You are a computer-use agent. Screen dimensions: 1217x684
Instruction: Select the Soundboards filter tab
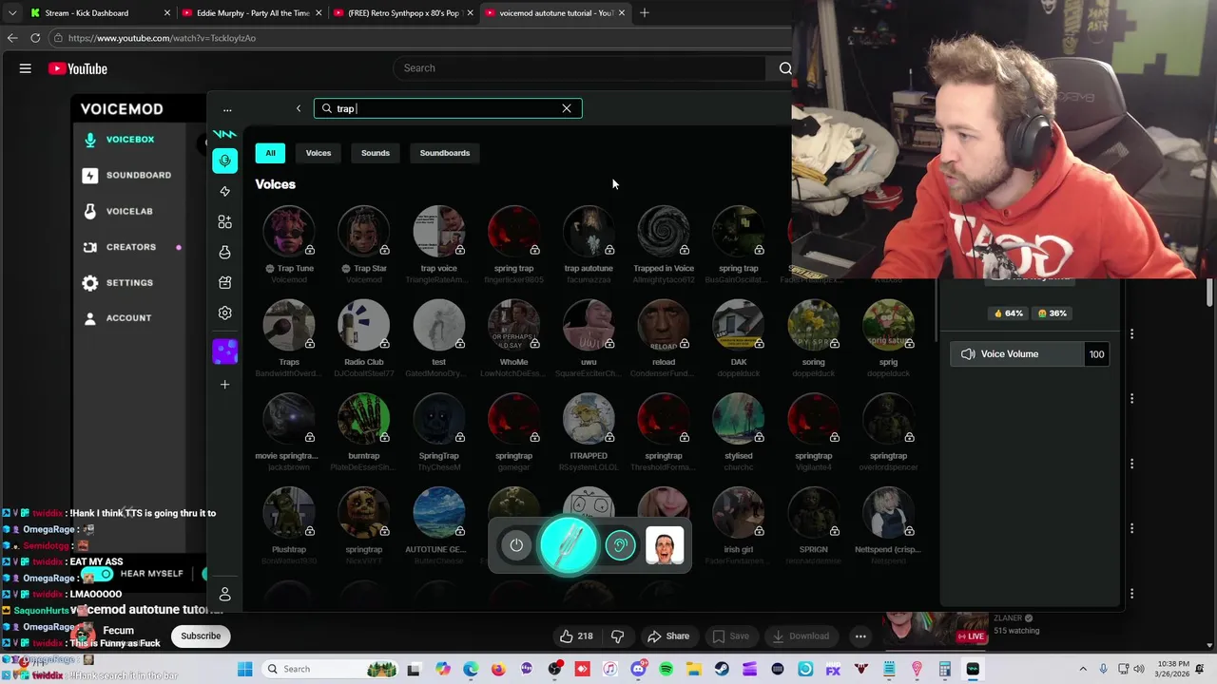click(x=445, y=153)
